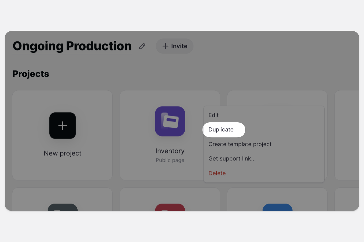Click the black plus New project icon
Viewport: 364px width, 242px height.
point(63,126)
